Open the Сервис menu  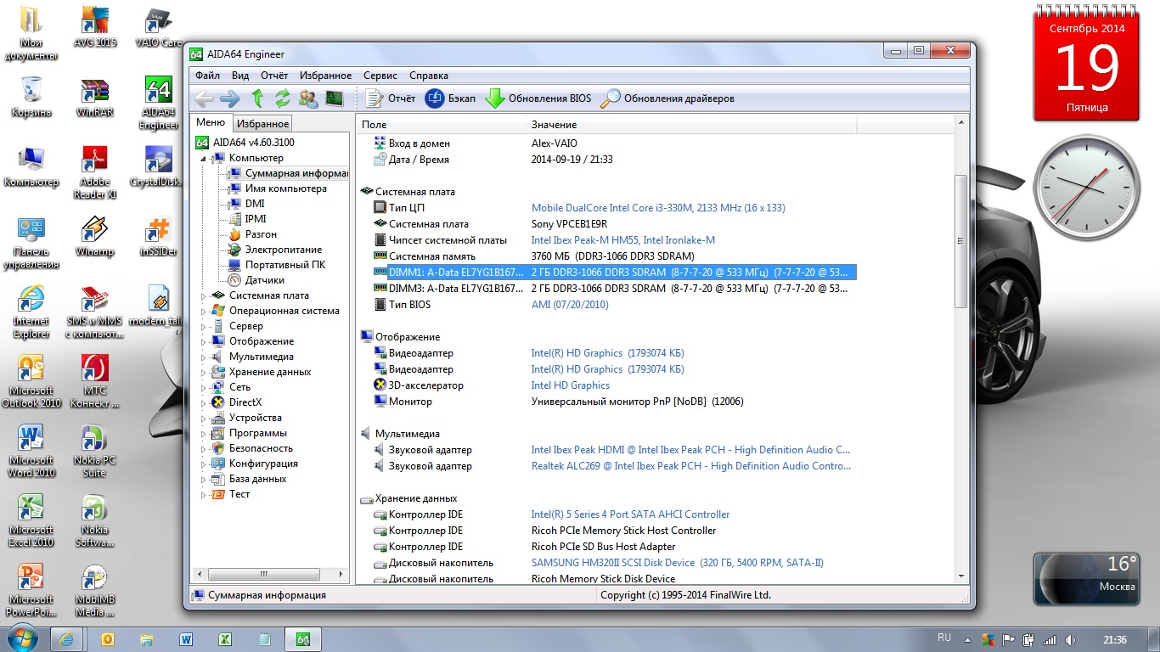tap(380, 76)
